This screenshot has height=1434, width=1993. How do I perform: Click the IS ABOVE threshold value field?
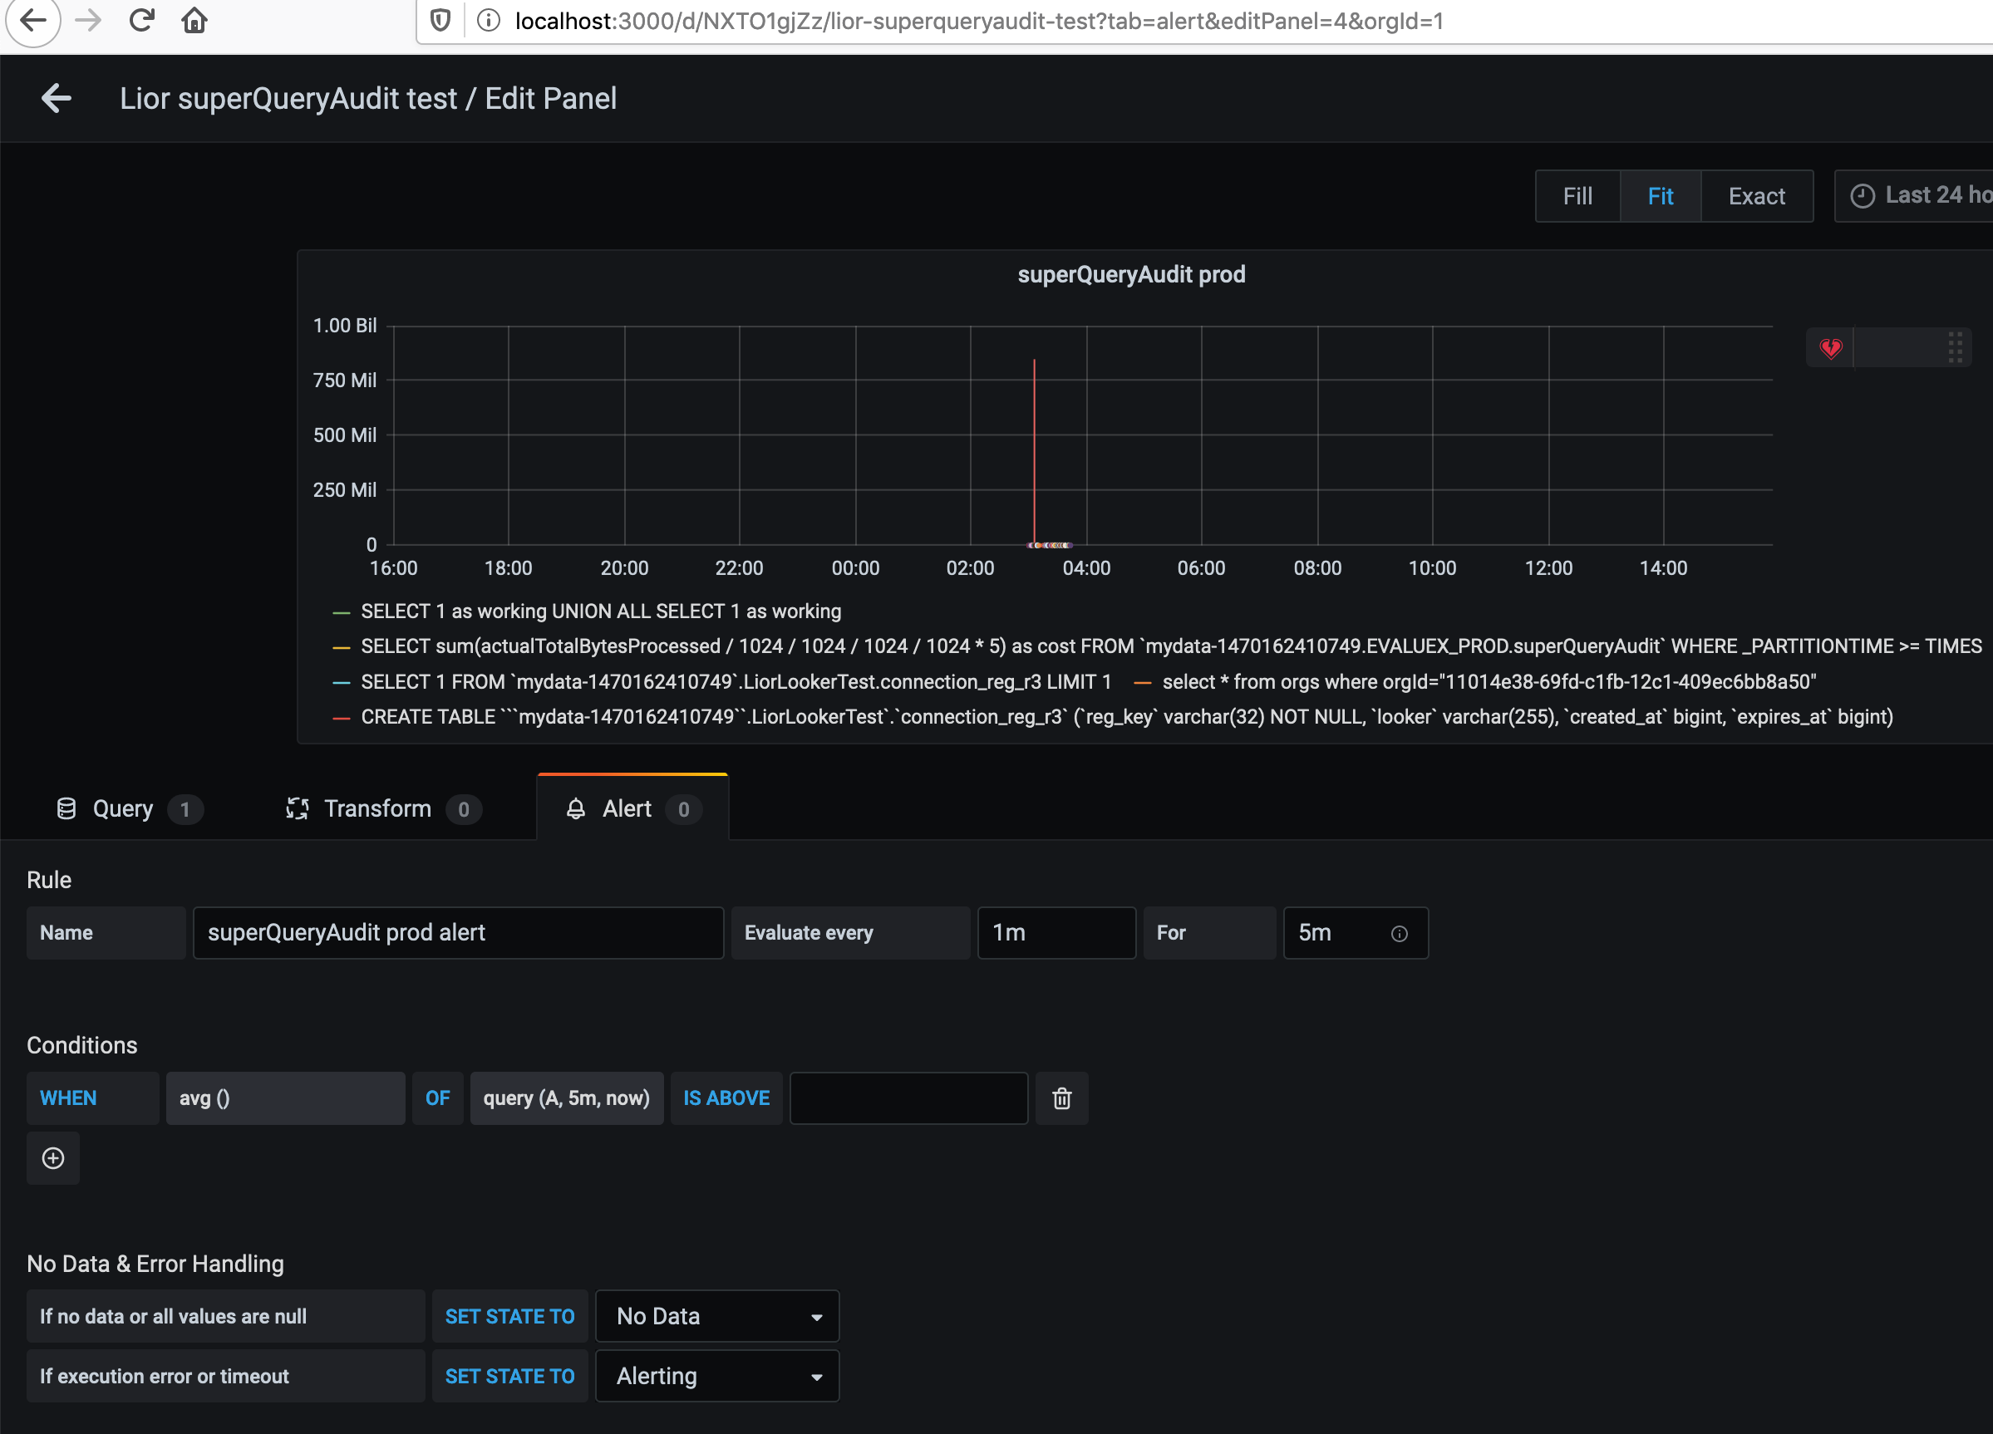[x=908, y=1098]
